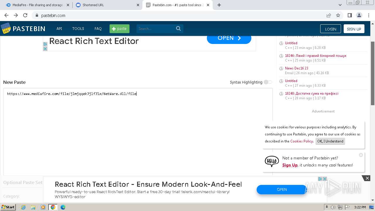
Task: Select the Pastebin.com tab
Action: [178, 5]
